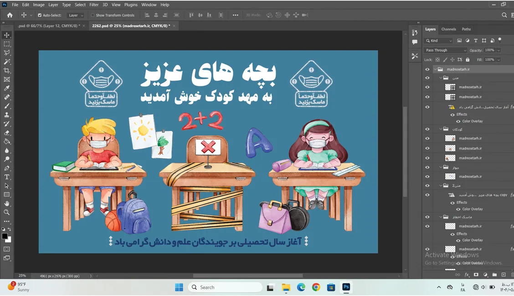Switch to the Channels tab
Image resolution: width=514 pixels, height=296 pixels.
448,29
